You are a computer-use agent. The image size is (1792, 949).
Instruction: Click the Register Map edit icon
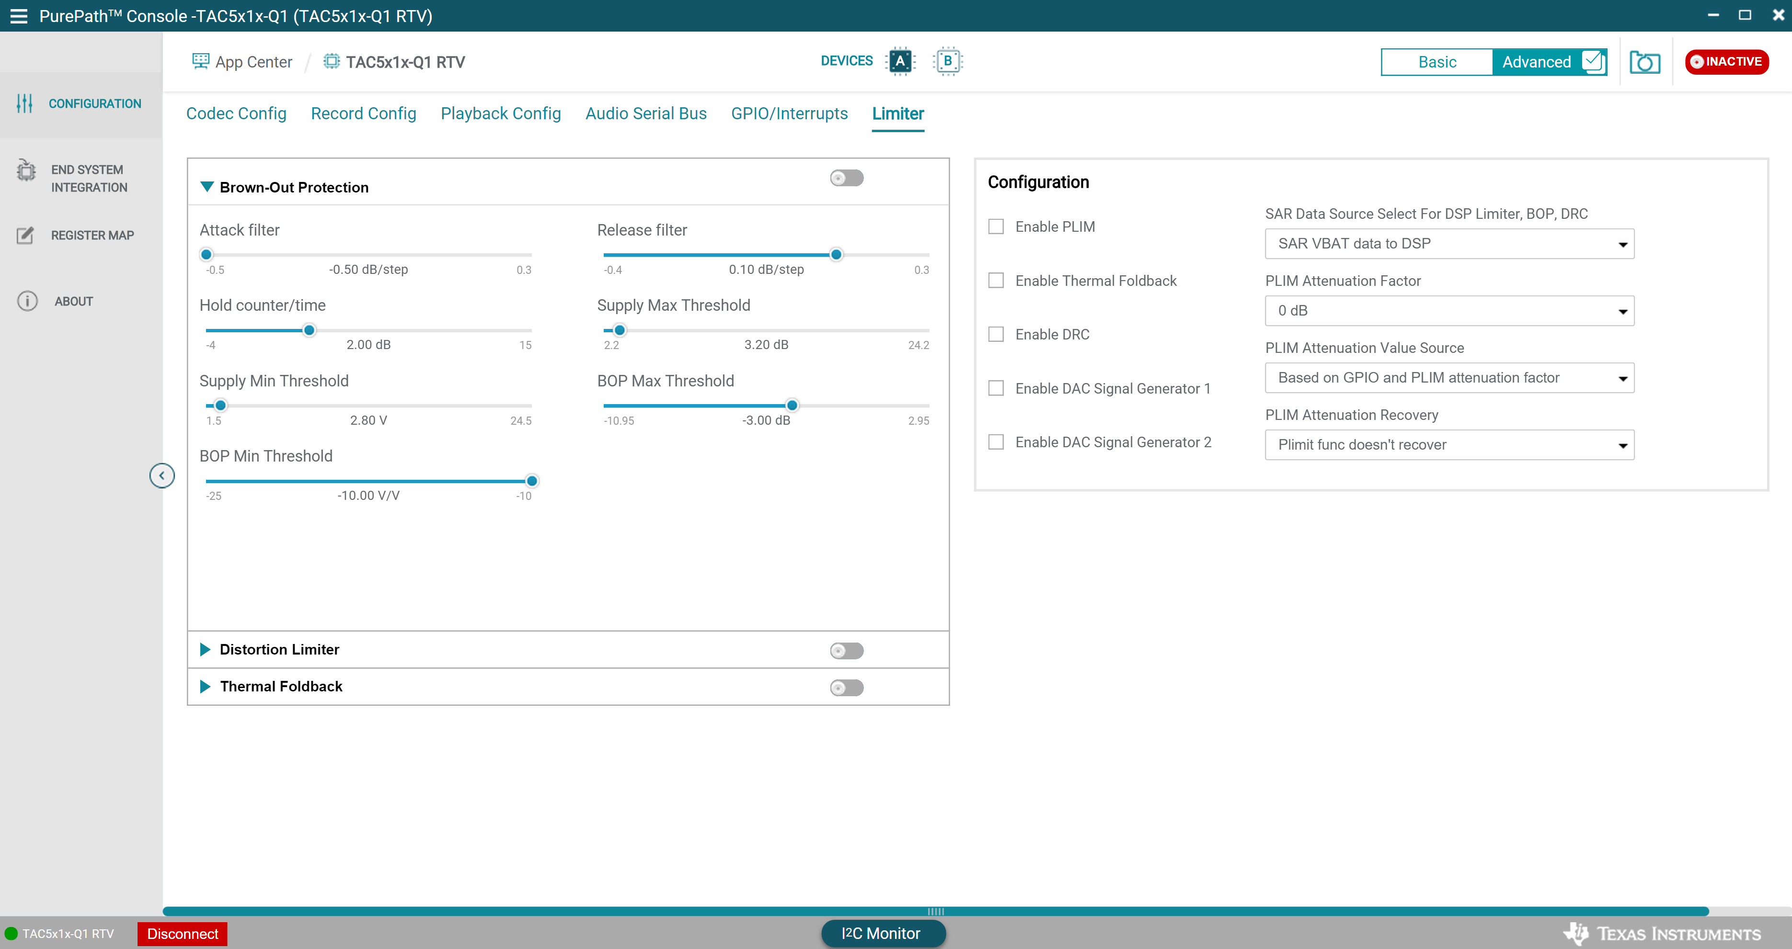25,235
